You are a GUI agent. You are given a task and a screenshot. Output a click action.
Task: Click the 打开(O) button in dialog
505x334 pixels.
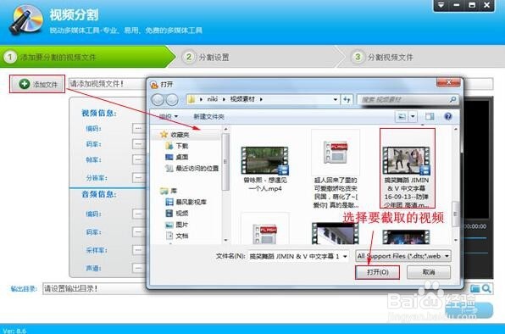(x=377, y=272)
